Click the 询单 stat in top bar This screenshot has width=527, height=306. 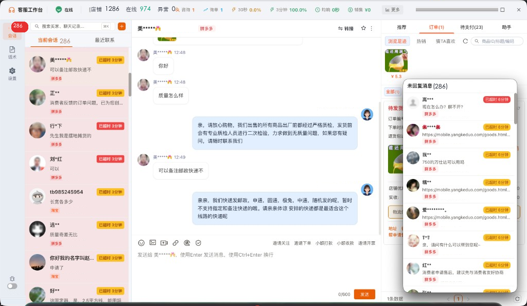[x=213, y=10]
